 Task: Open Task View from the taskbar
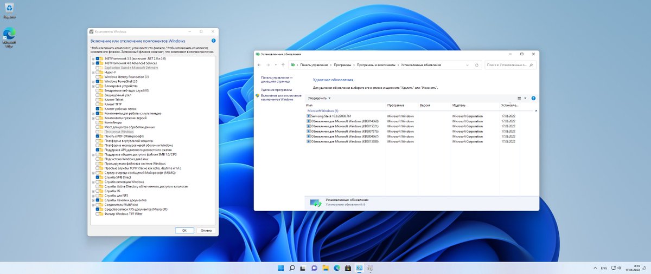point(303,268)
